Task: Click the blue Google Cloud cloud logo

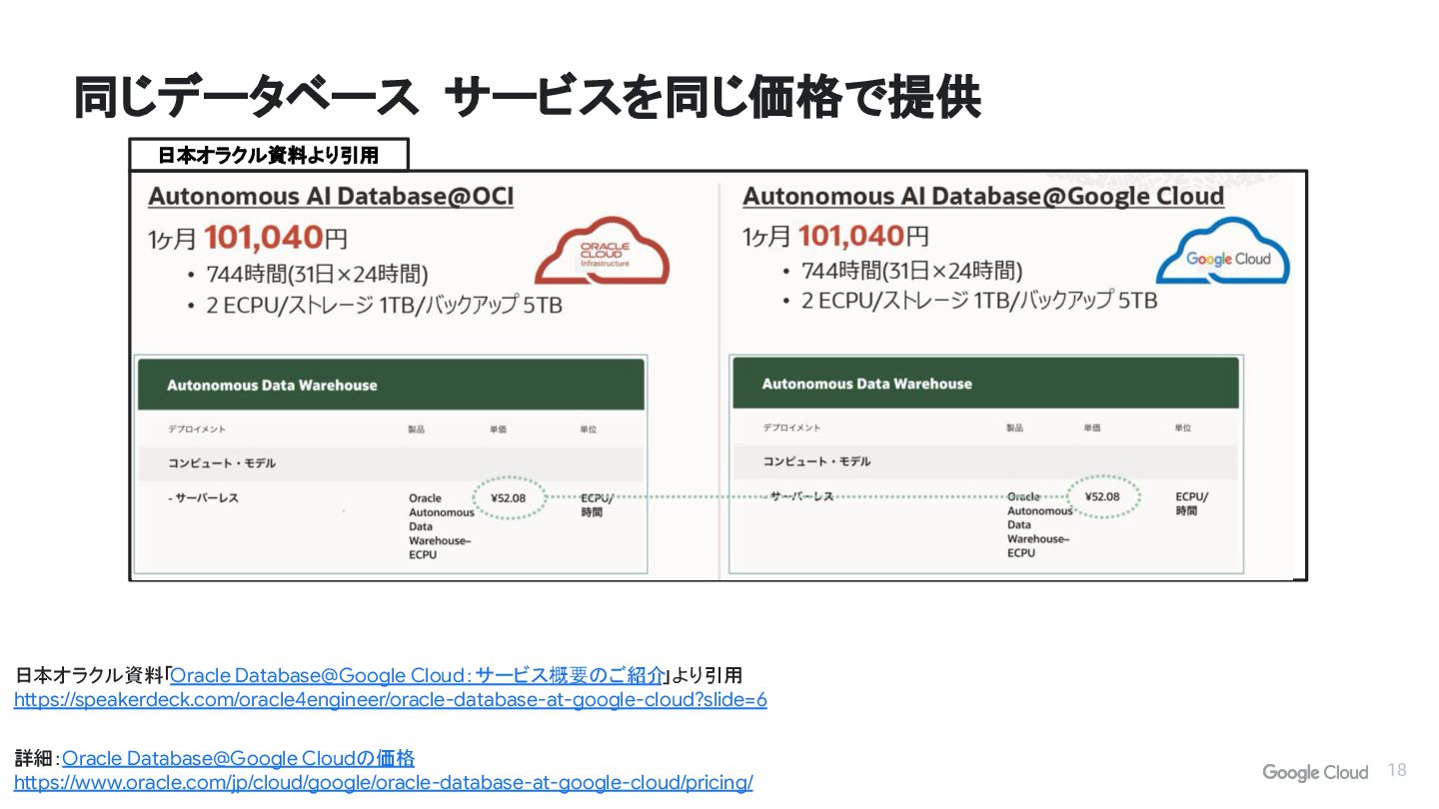Action: coord(1223,251)
